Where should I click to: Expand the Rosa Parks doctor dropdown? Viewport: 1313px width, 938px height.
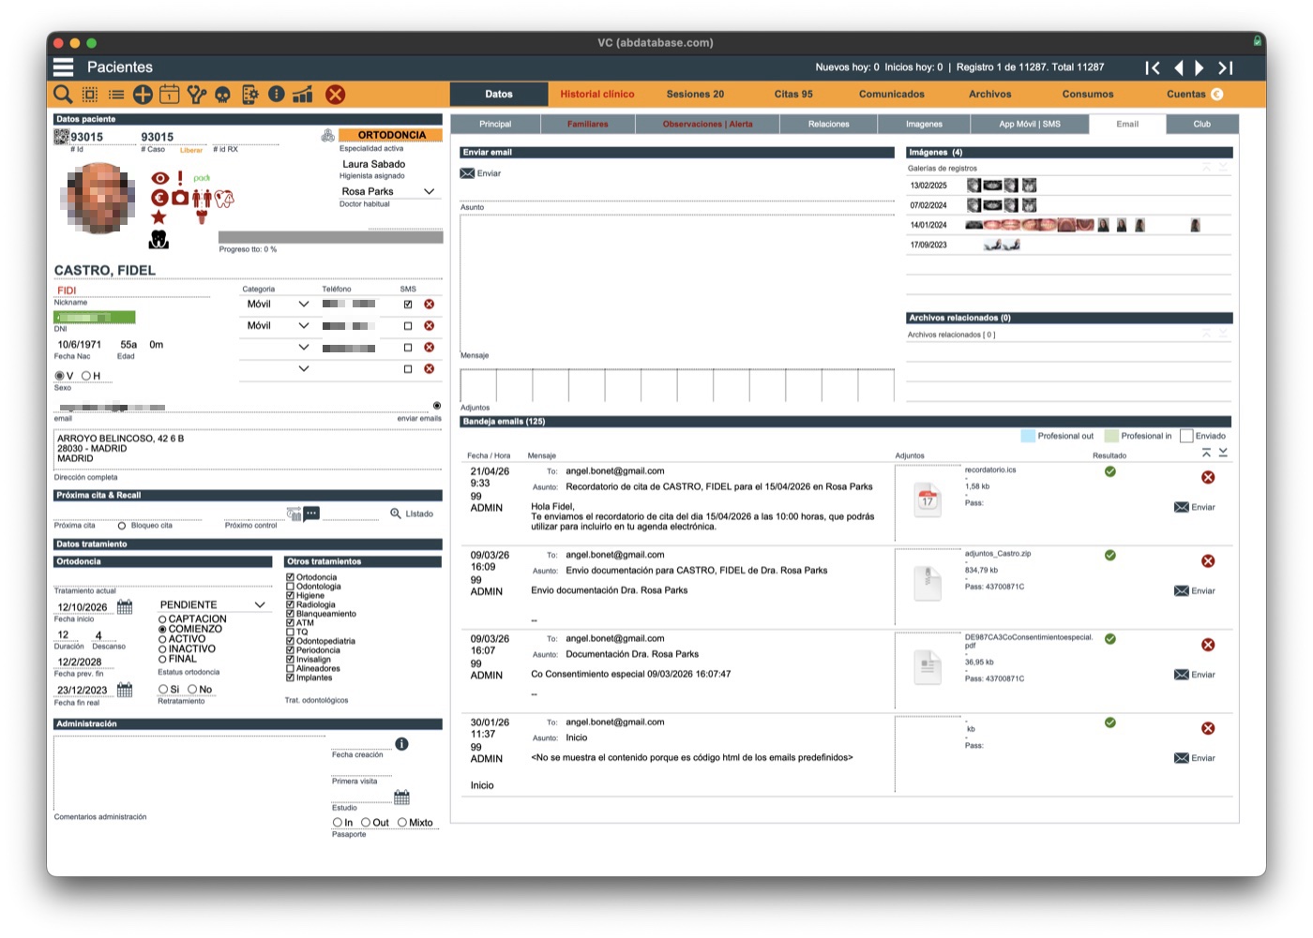[430, 191]
